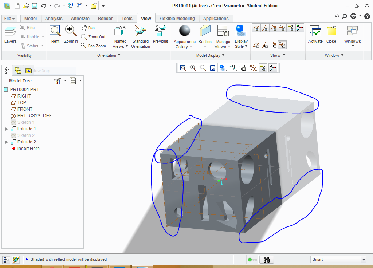This screenshot has width=373, height=268.
Task: Toggle coordinate system display in Show group
Action: click(282, 28)
